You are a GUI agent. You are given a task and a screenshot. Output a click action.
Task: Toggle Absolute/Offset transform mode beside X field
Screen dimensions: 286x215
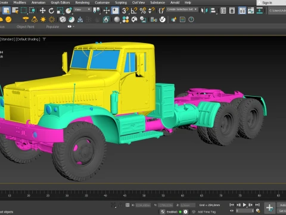pos(128,205)
